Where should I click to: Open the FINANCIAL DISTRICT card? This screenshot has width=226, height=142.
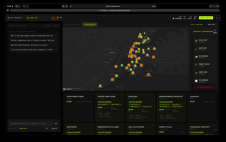pos(202,129)
